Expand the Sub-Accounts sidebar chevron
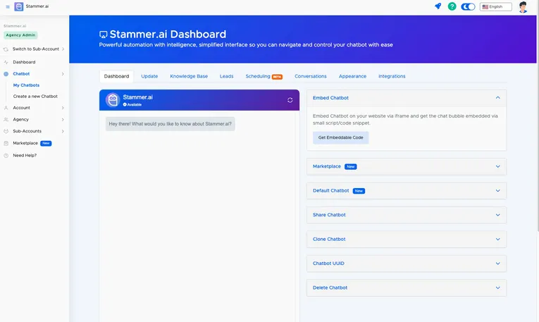The height and width of the screenshot is (322, 539). pyautogui.click(x=63, y=131)
